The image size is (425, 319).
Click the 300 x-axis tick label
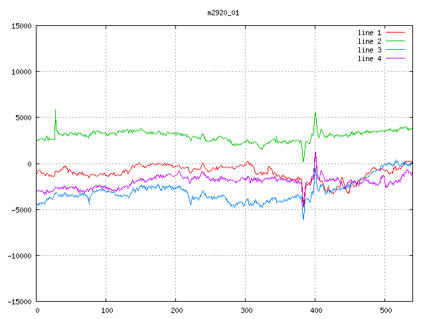(x=246, y=310)
